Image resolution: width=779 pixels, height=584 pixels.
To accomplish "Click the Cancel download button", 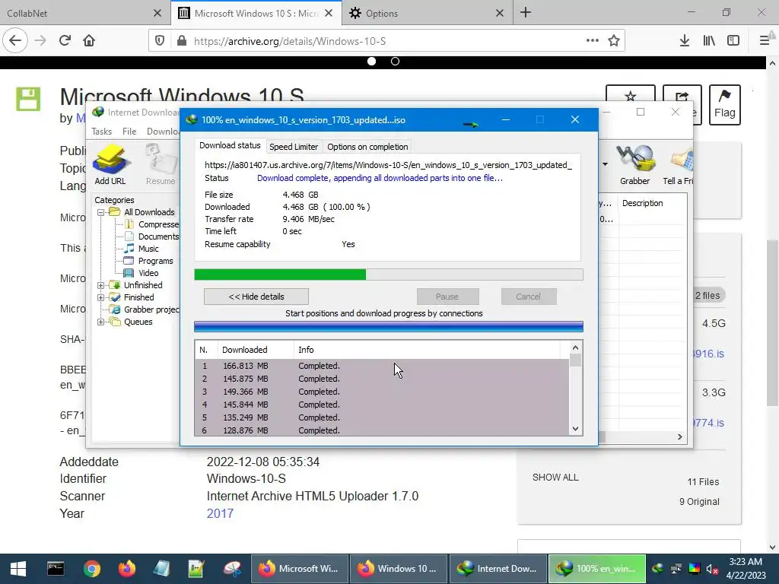I will pos(528,297).
